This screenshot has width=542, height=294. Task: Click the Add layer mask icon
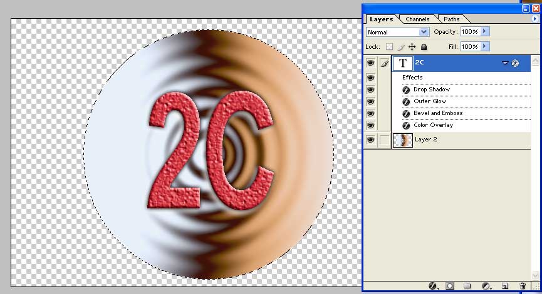pos(449,286)
